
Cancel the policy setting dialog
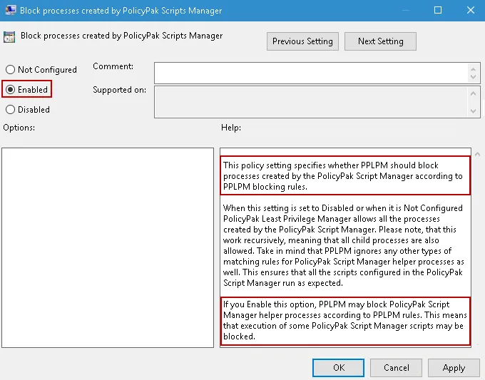pos(396,368)
